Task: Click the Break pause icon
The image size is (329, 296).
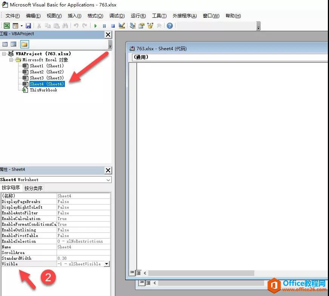Action: (104, 26)
